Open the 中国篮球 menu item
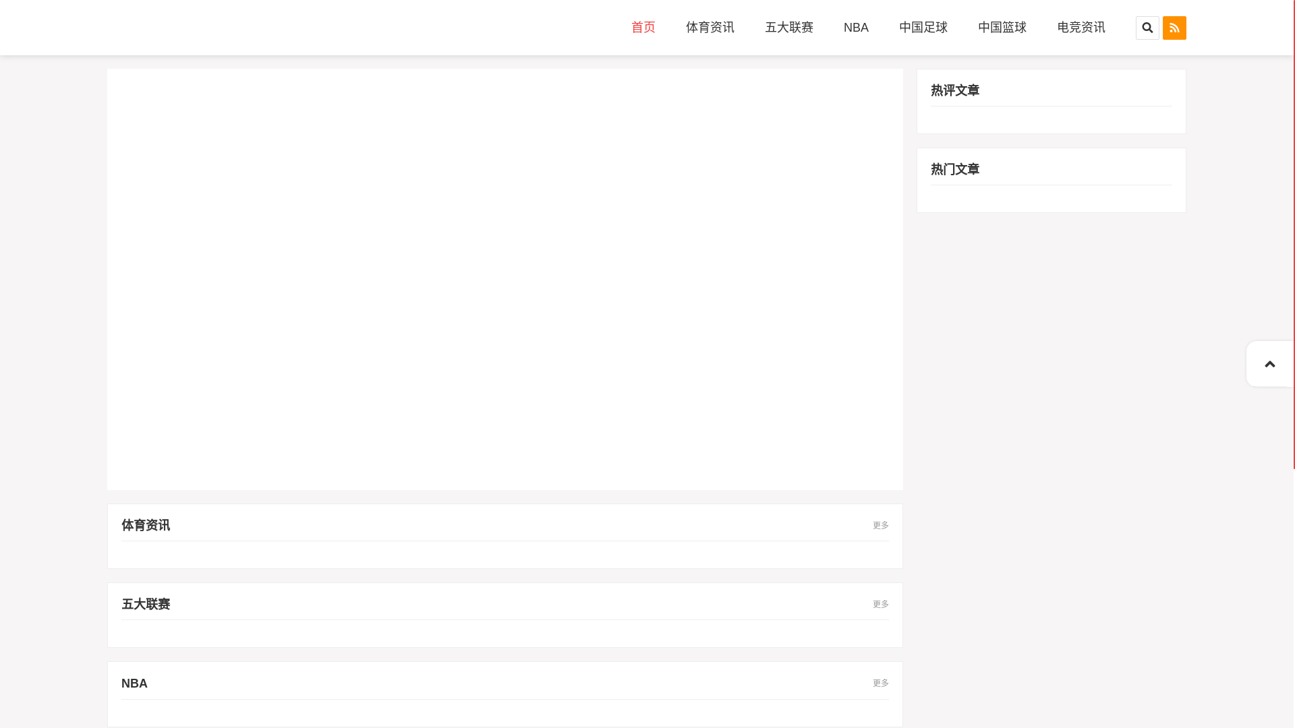1295x728 pixels. pyautogui.click(x=1002, y=28)
